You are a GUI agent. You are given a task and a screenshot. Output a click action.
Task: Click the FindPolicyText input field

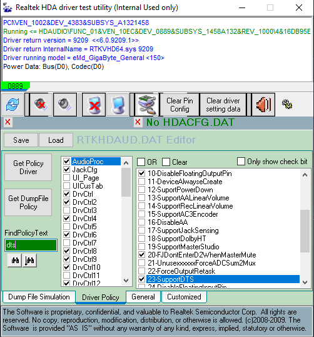point(31,245)
